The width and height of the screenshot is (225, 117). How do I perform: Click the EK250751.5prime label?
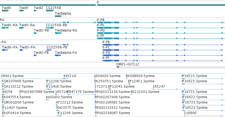109,81
